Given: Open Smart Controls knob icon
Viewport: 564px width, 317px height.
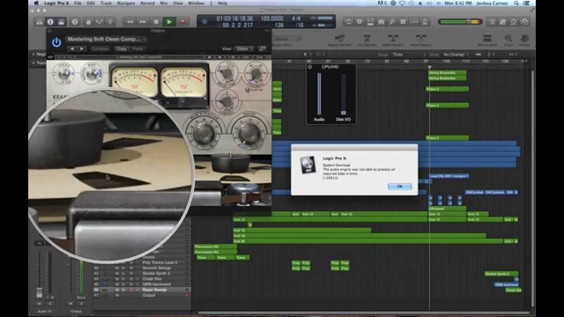Looking at the screenshot, I should (x=88, y=22).
